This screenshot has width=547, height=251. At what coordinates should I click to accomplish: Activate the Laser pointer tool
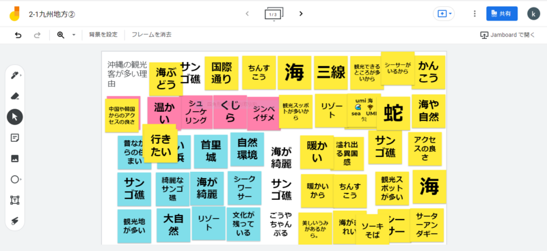14,221
